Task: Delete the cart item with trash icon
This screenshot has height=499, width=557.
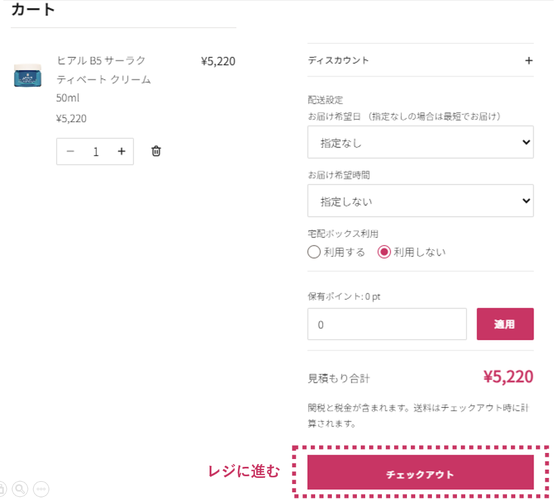Action: tap(156, 151)
